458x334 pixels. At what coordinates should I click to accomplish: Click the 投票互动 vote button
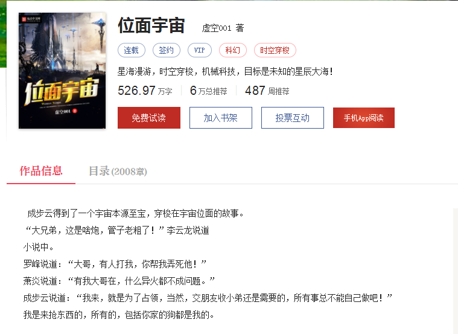293,118
